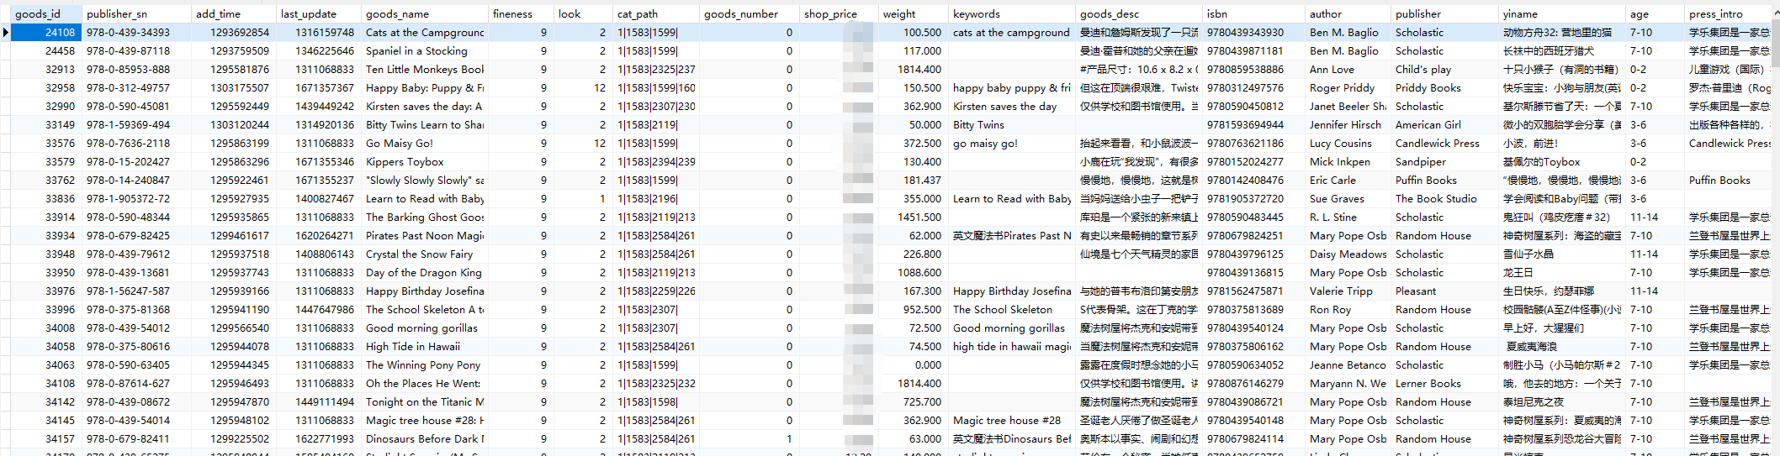The image size is (1780, 456).
Task: Select author cell Ron Roy
Action: pyautogui.click(x=1348, y=309)
